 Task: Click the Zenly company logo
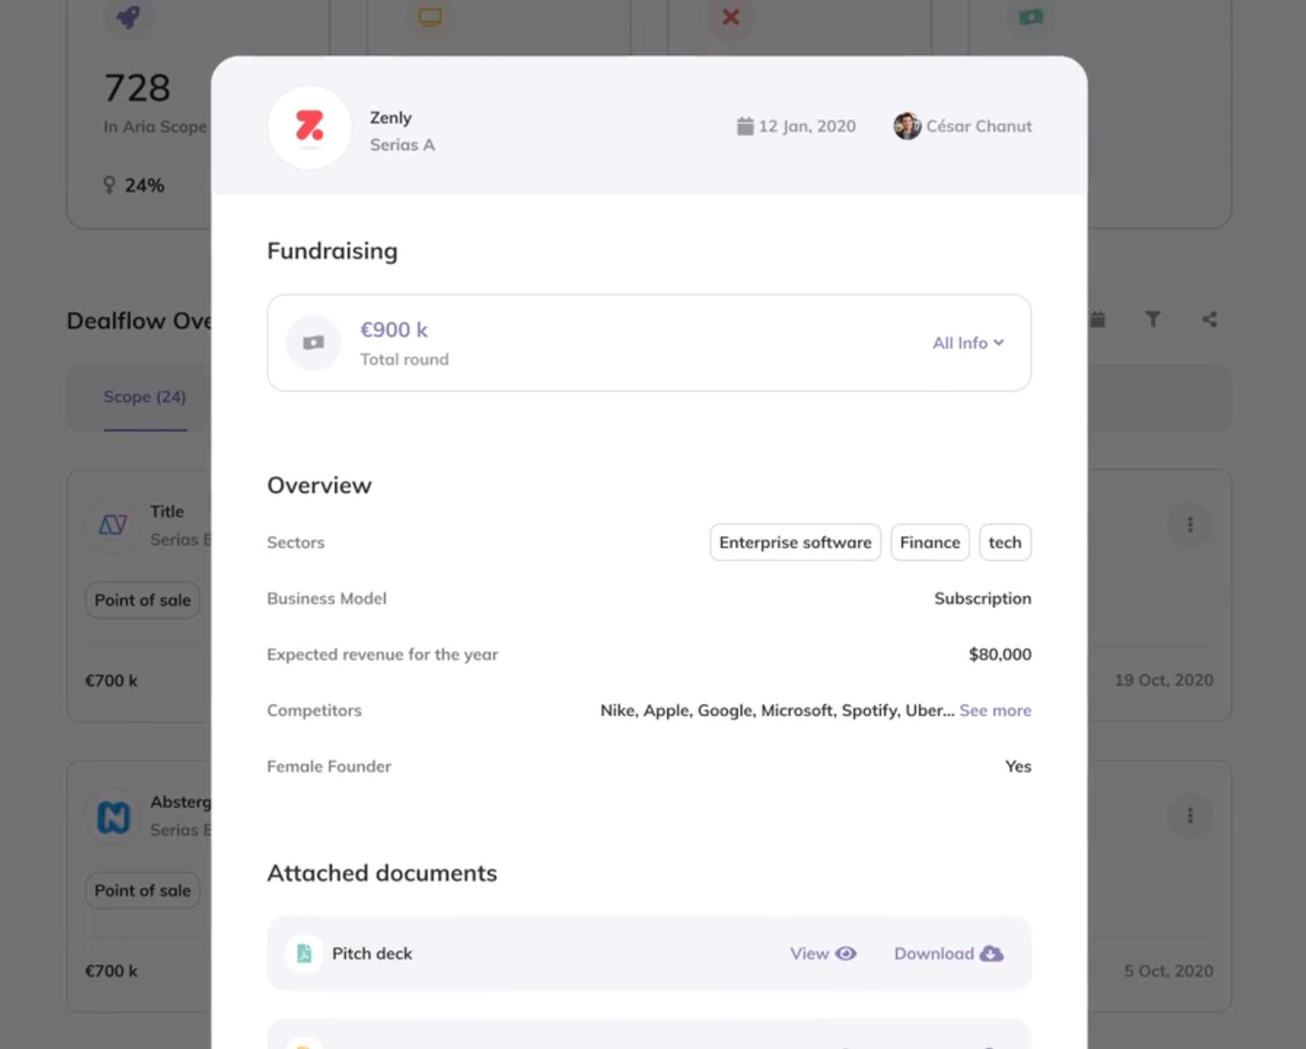309,127
